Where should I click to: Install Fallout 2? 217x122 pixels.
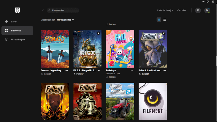tap(144, 74)
